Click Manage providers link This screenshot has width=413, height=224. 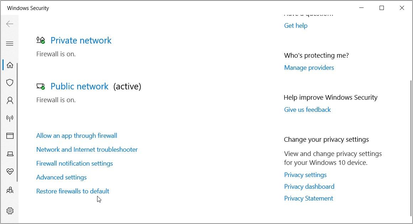pyautogui.click(x=309, y=68)
